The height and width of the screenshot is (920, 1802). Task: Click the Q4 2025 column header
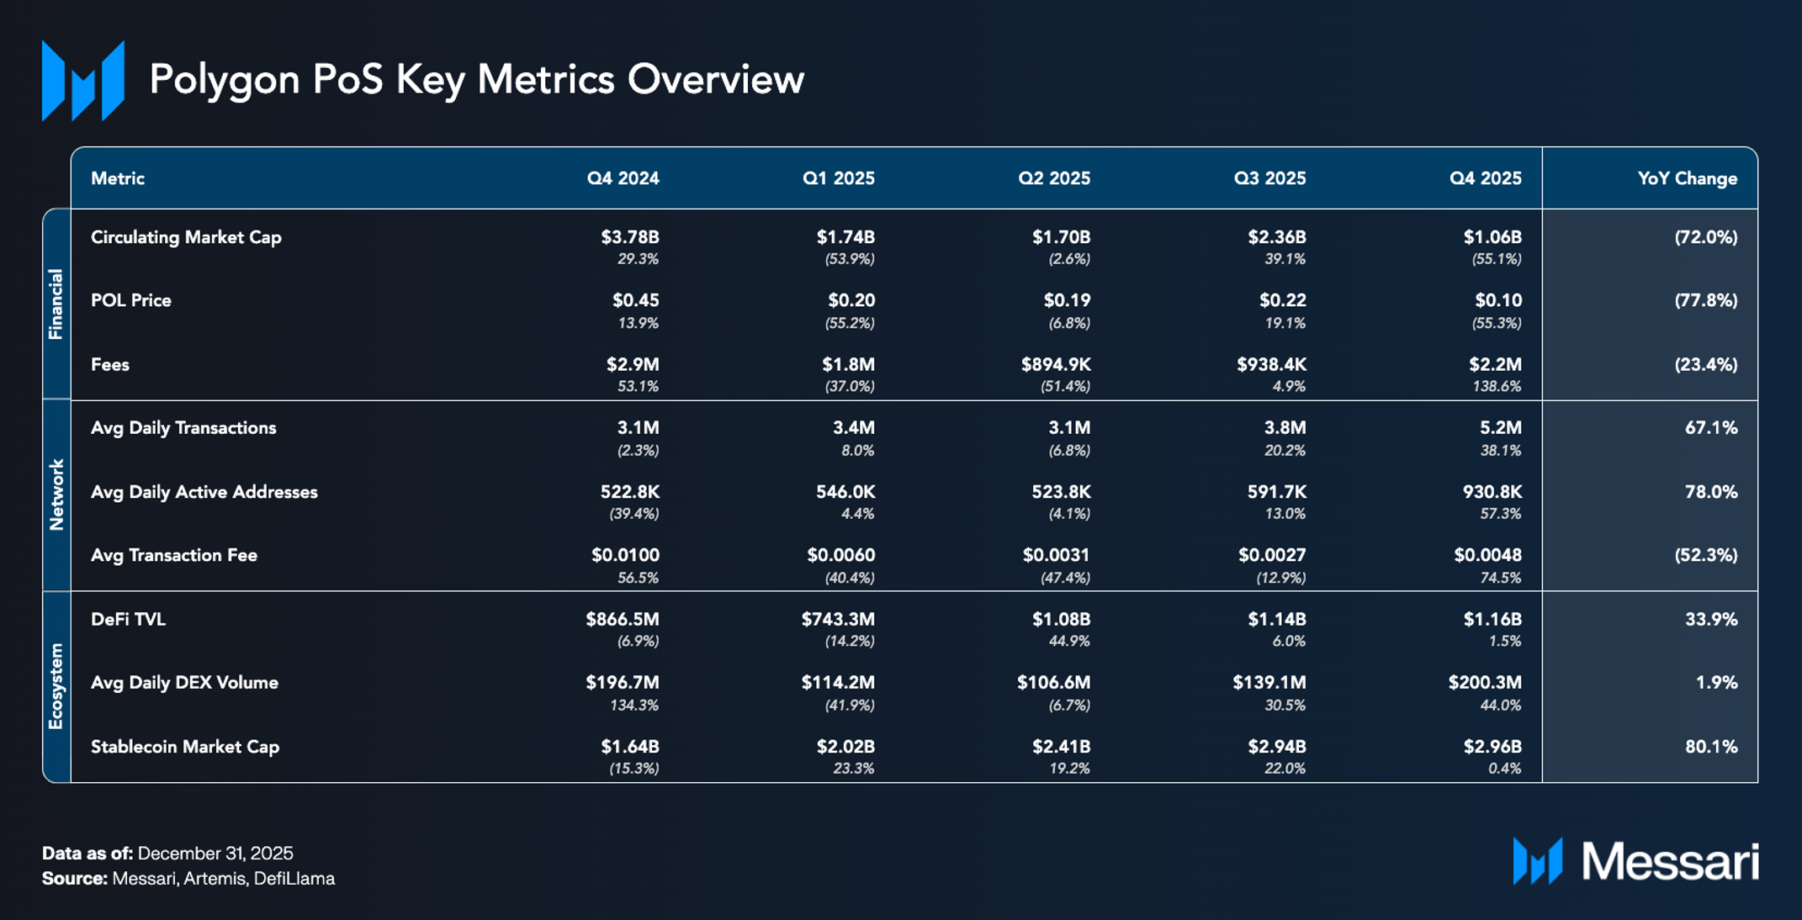pos(1485,178)
